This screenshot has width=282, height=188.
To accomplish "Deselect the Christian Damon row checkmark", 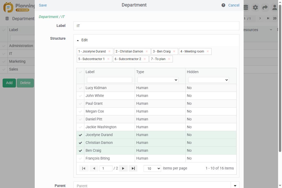I will (80, 143).
